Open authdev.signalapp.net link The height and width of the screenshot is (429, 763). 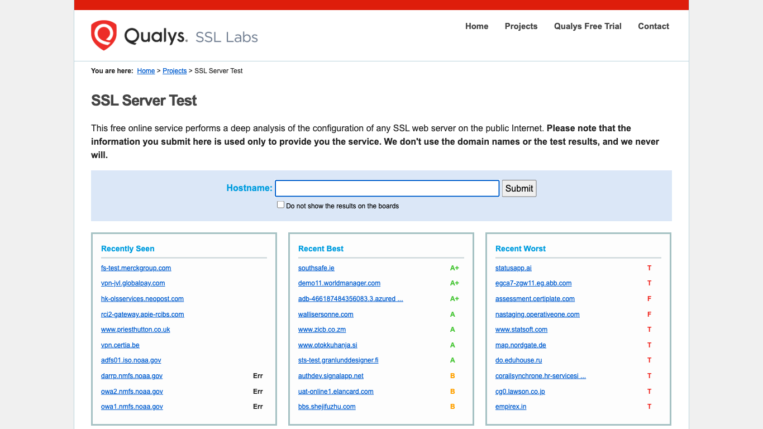click(331, 376)
